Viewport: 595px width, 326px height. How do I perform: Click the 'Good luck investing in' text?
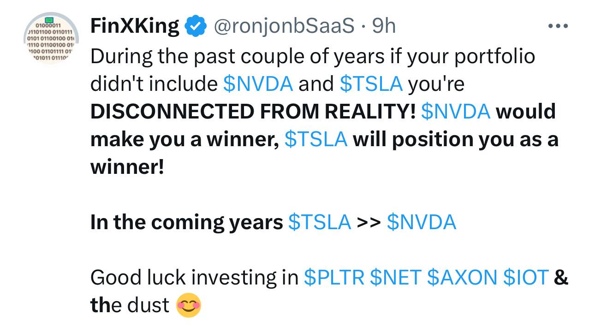tap(195, 278)
